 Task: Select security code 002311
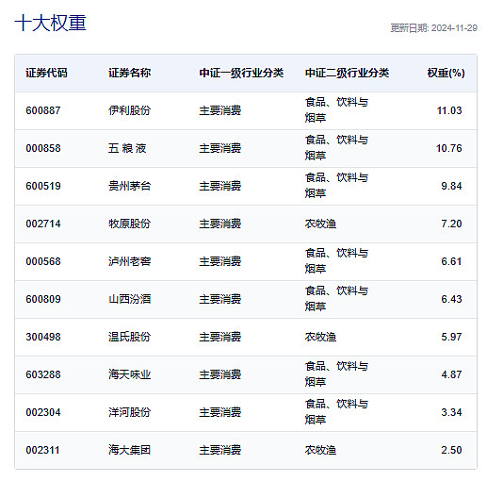pos(42,450)
